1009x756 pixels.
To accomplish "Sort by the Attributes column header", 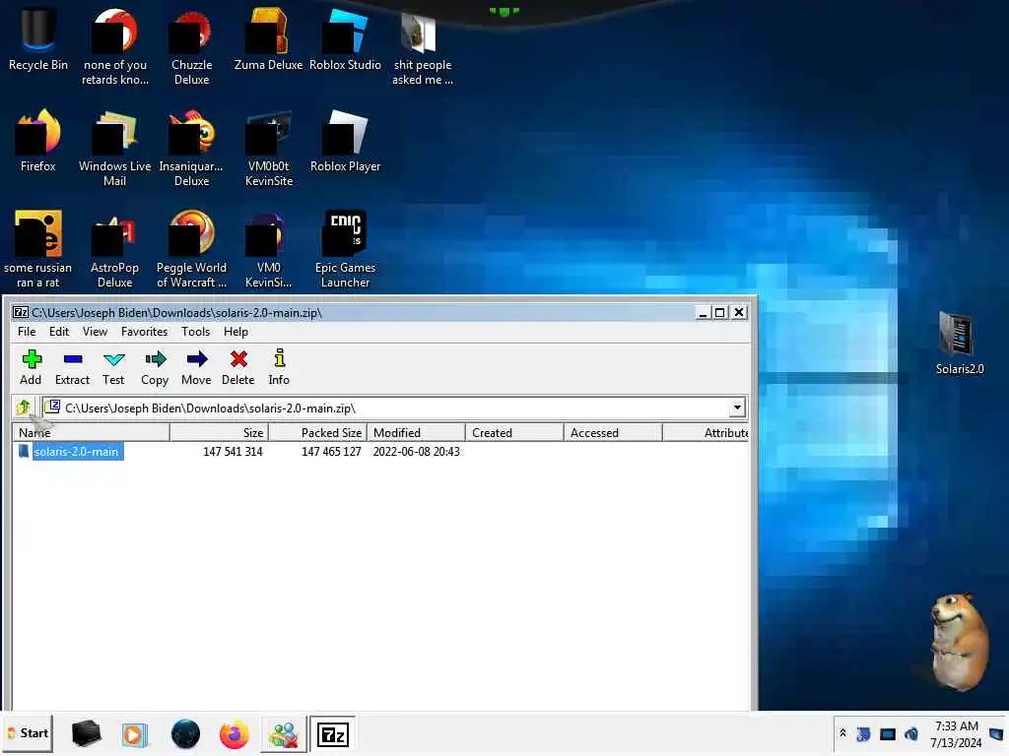I will (x=706, y=433).
